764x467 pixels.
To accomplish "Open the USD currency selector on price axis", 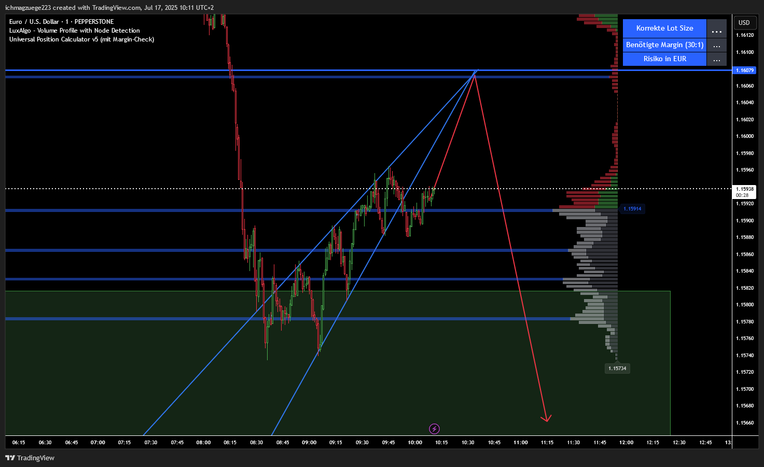I will [744, 23].
